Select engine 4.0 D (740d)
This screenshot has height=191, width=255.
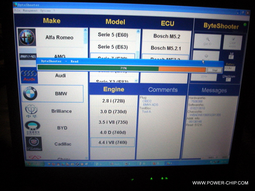click(113, 132)
